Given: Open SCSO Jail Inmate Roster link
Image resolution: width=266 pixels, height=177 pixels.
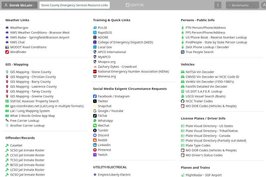Looking at the screenshot, I should (x=27, y=150).
